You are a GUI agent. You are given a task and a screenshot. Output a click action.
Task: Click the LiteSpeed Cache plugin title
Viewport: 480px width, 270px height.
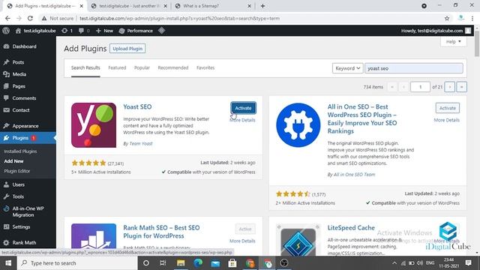[351, 228]
